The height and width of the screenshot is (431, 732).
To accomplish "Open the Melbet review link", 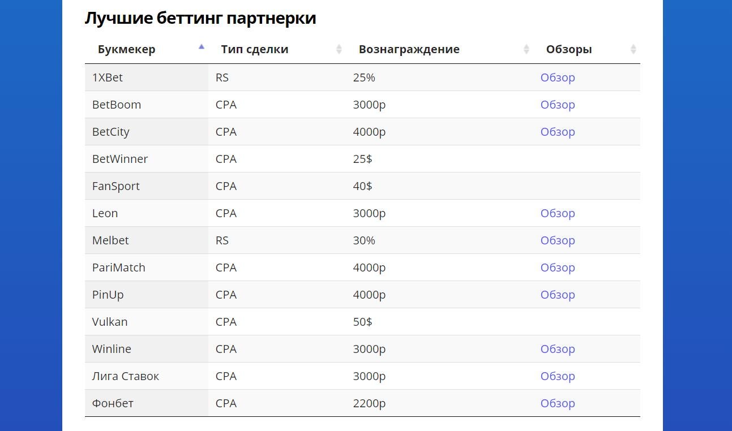I will coord(558,240).
